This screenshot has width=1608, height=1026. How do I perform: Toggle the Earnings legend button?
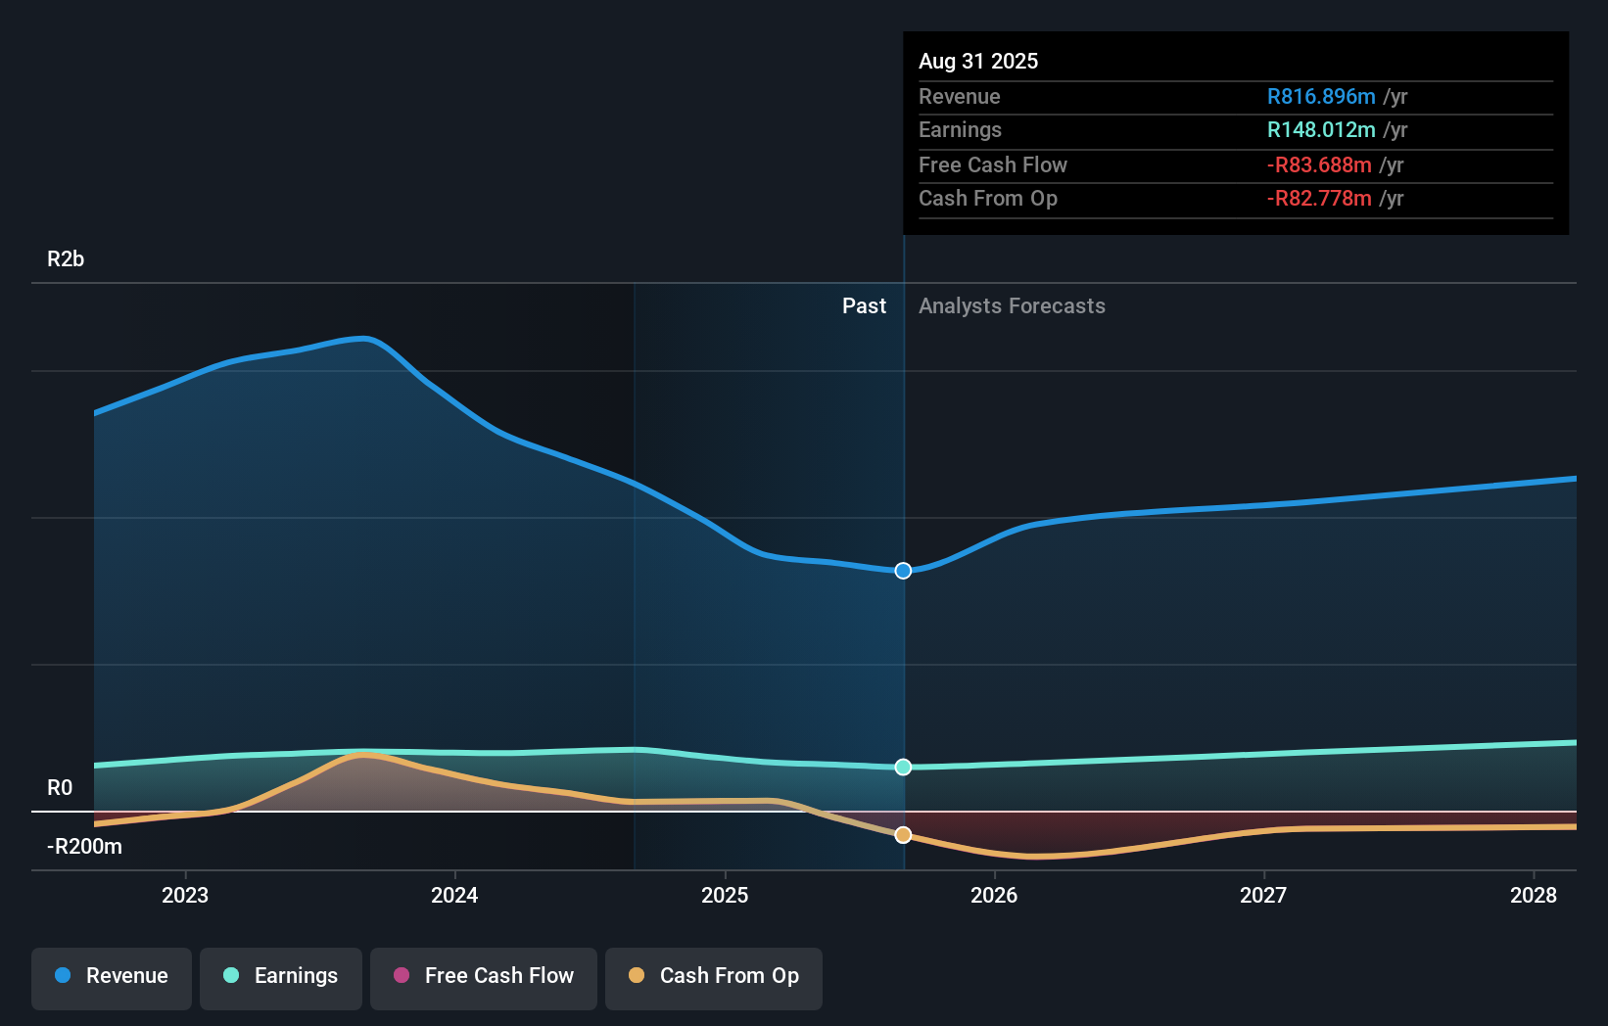pos(281,978)
